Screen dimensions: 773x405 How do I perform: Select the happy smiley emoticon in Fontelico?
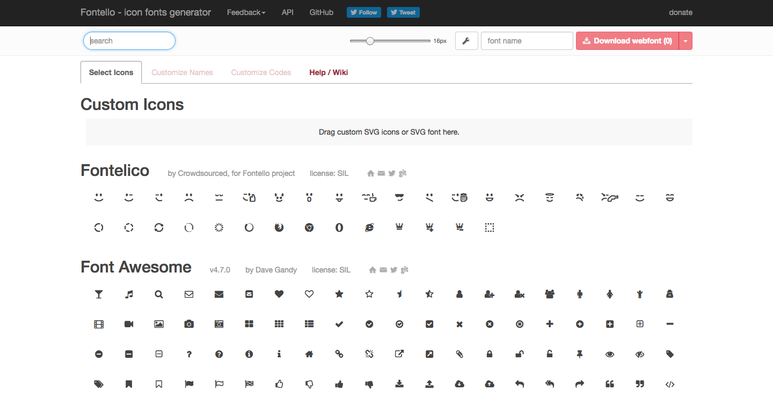point(99,197)
